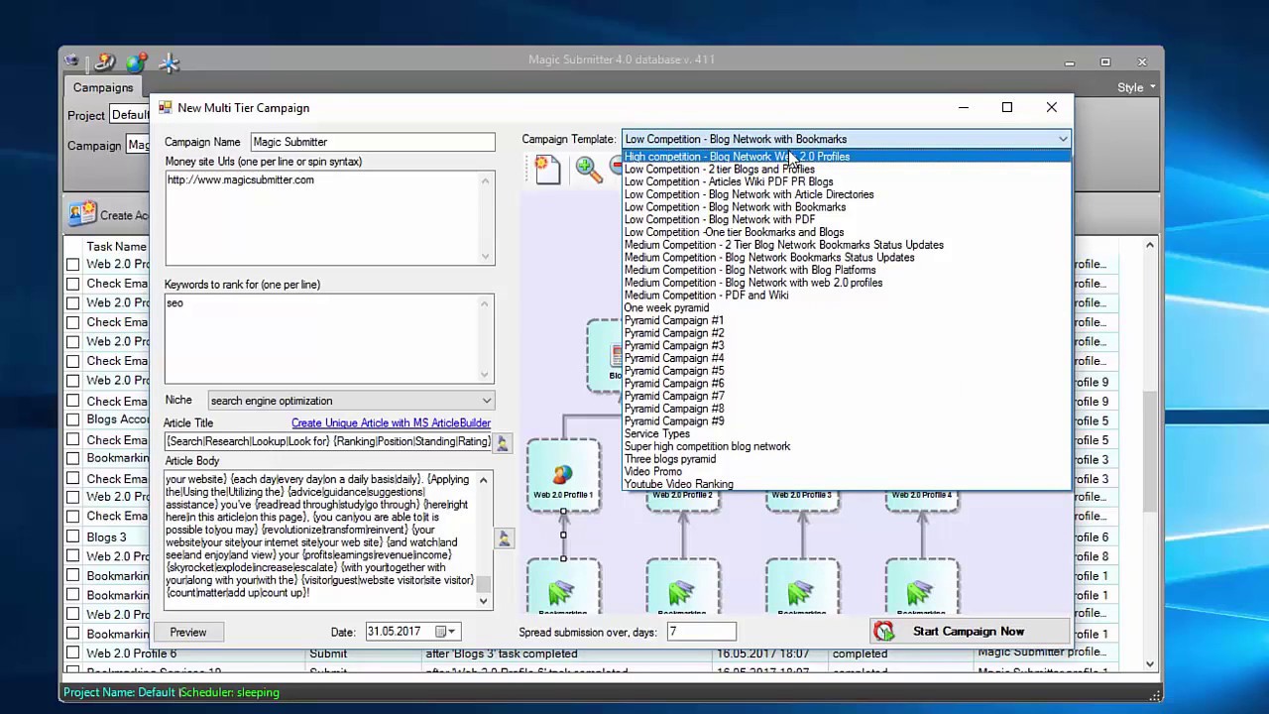The height and width of the screenshot is (714, 1269).
Task: Toggle checkbox in the first task row
Action: tap(72, 265)
